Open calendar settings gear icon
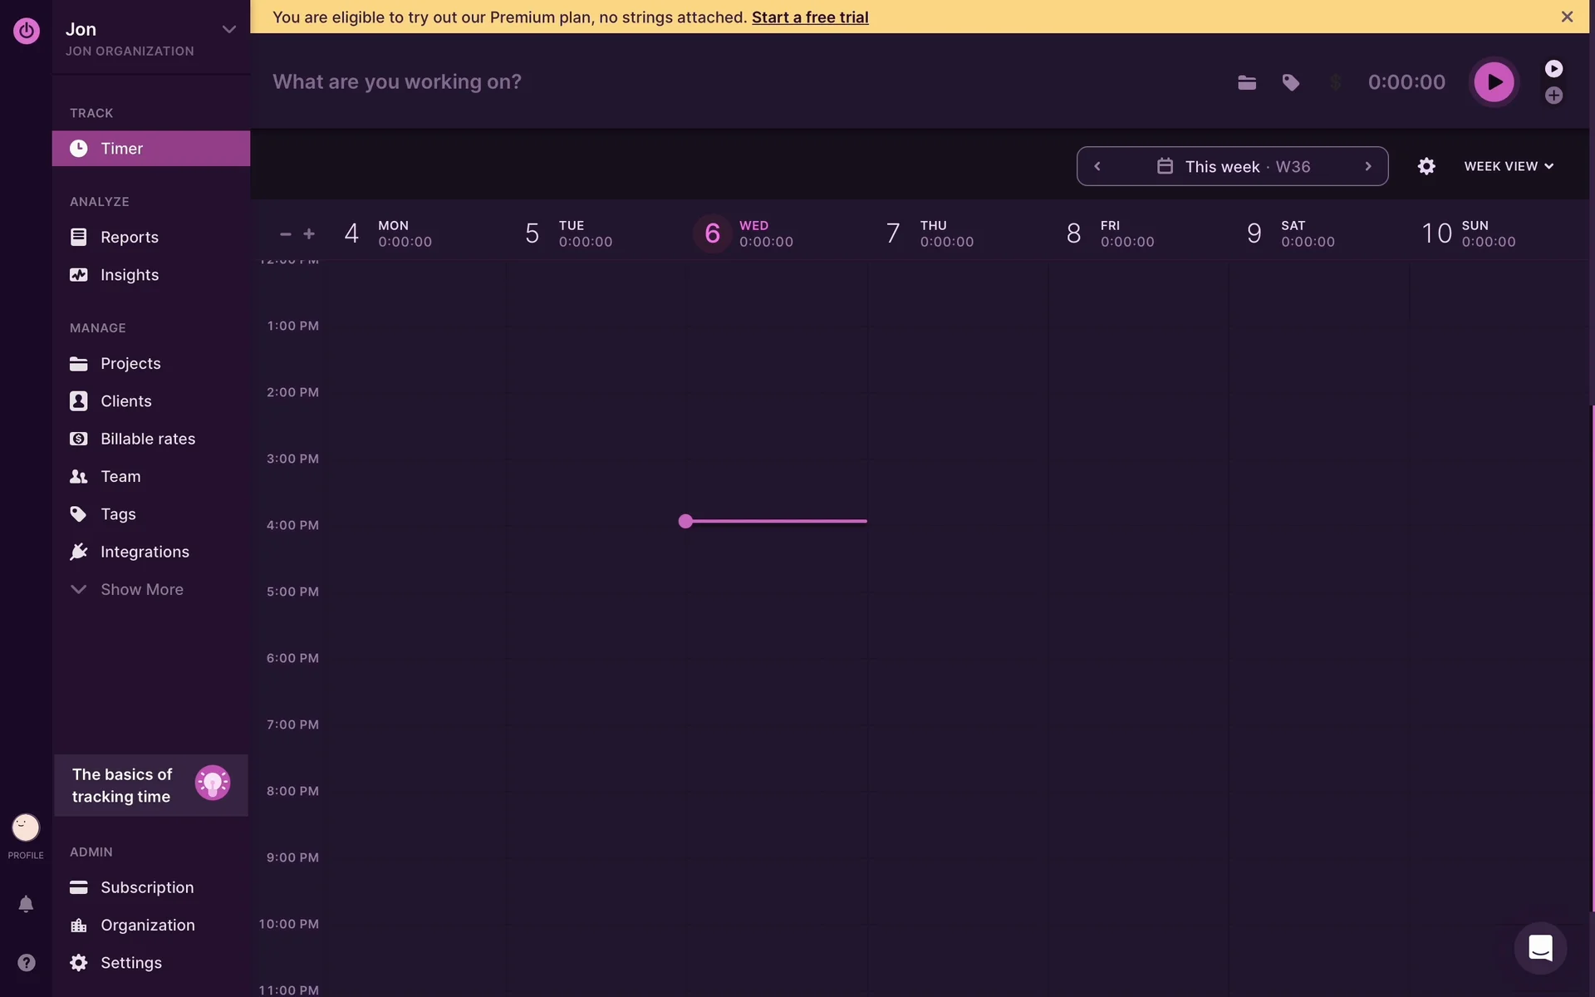Viewport: 1595px width, 997px height. click(1426, 166)
